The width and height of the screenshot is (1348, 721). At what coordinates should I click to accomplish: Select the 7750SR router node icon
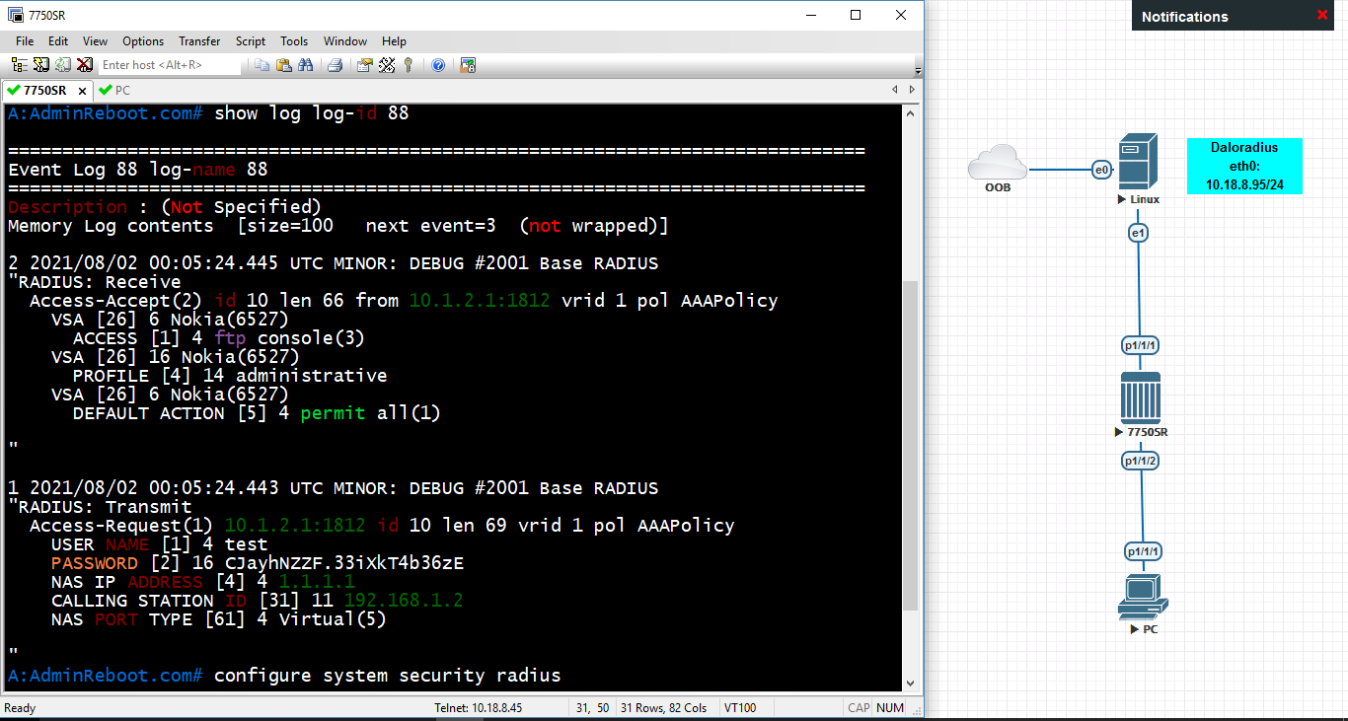1140,397
